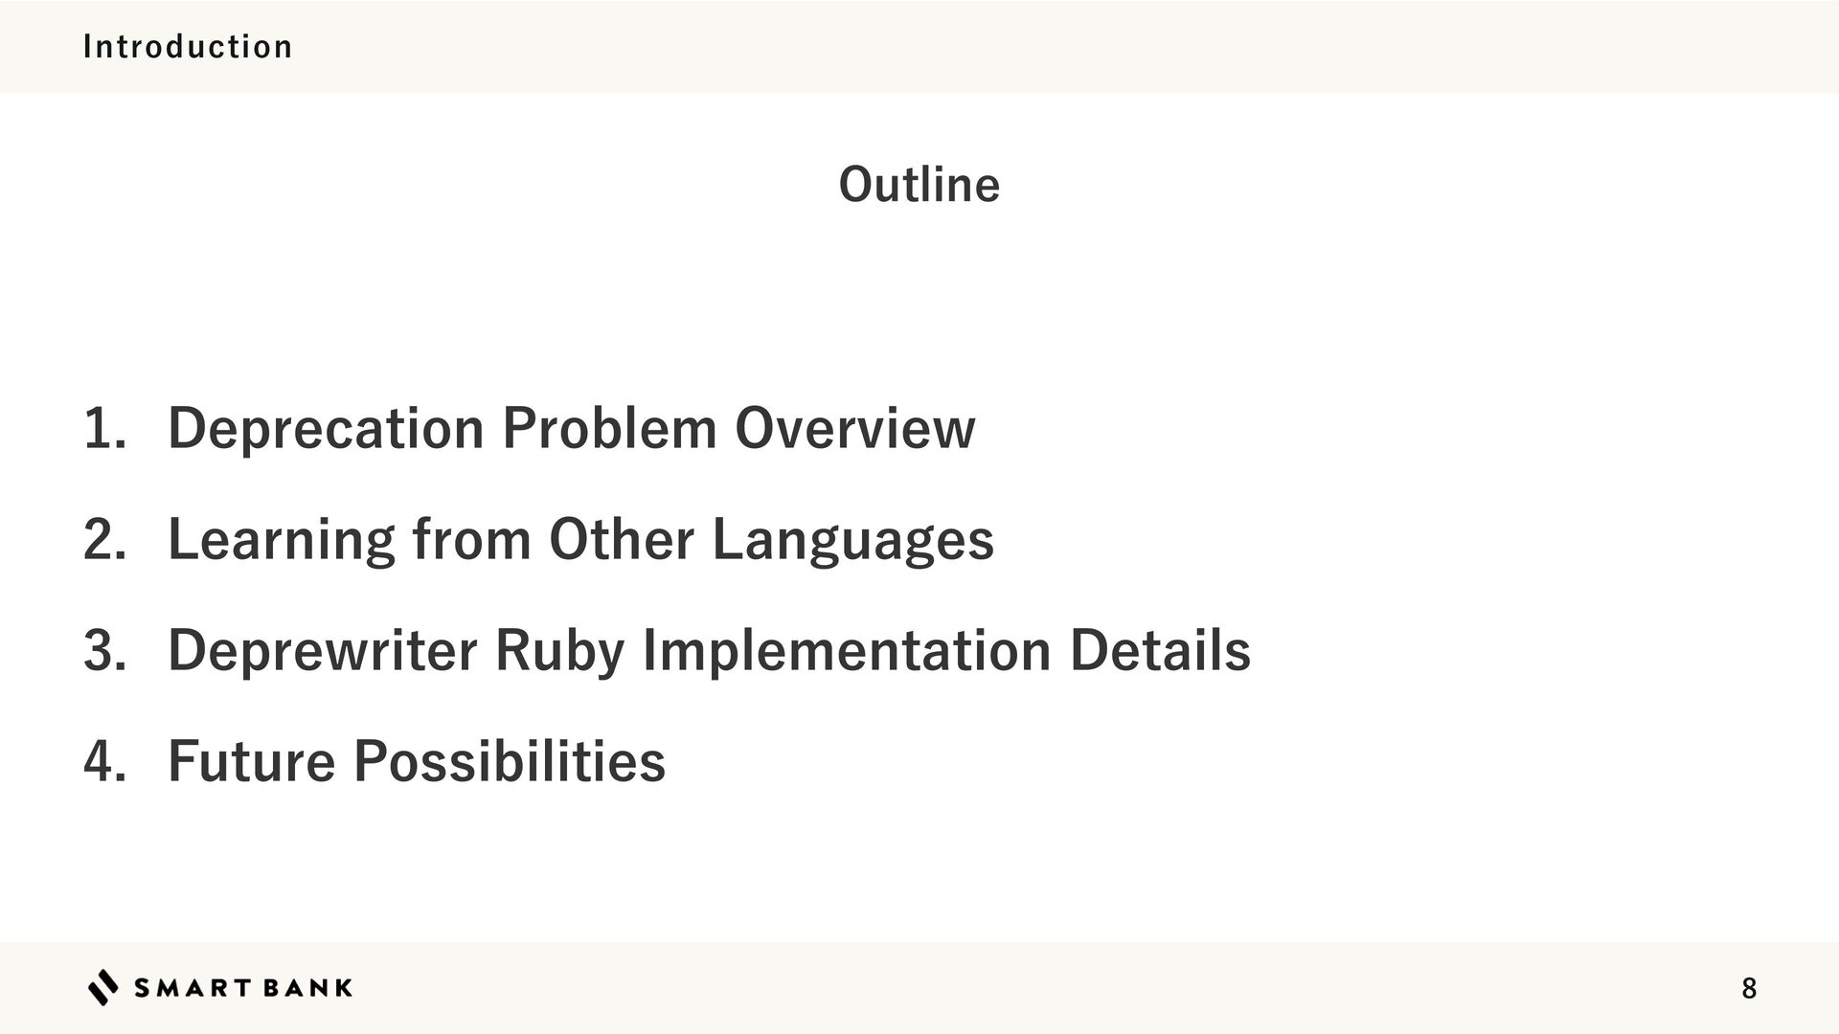
Task: Click the slide page number 8
Action: [1749, 989]
